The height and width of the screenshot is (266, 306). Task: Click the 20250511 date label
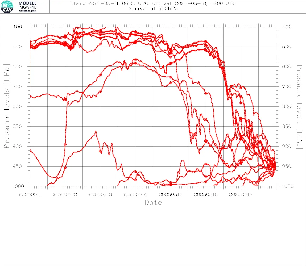pyautogui.click(x=30, y=194)
